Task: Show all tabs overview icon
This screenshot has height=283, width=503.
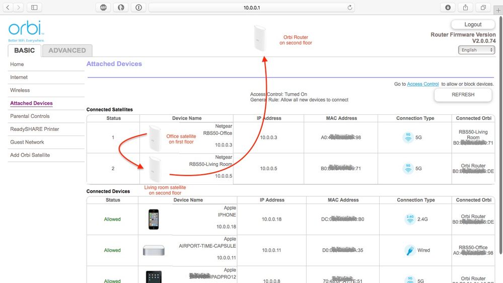Action: pyautogui.click(x=483, y=8)
